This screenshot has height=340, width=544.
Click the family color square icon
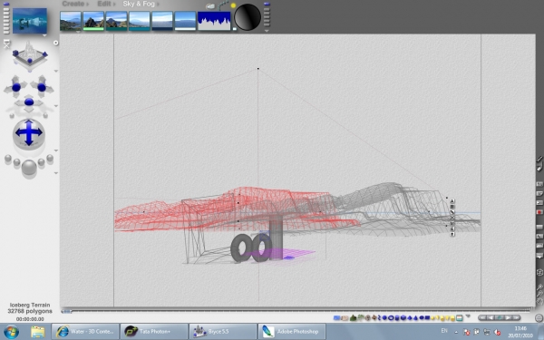tap(452, 207)
